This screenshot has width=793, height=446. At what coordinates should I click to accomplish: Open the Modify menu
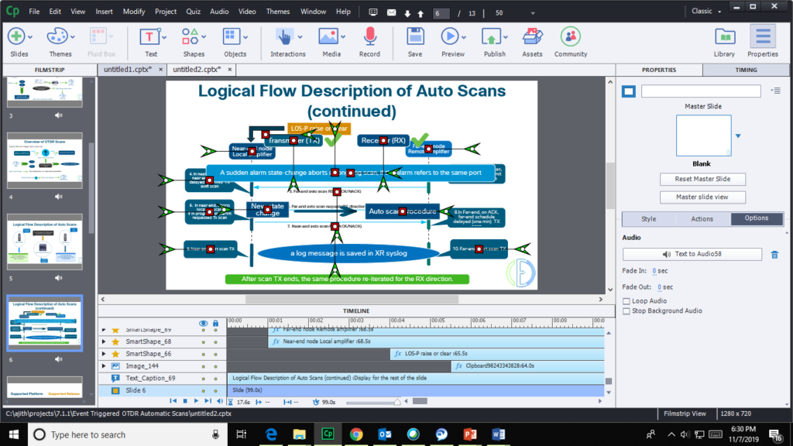coord(134,12)
